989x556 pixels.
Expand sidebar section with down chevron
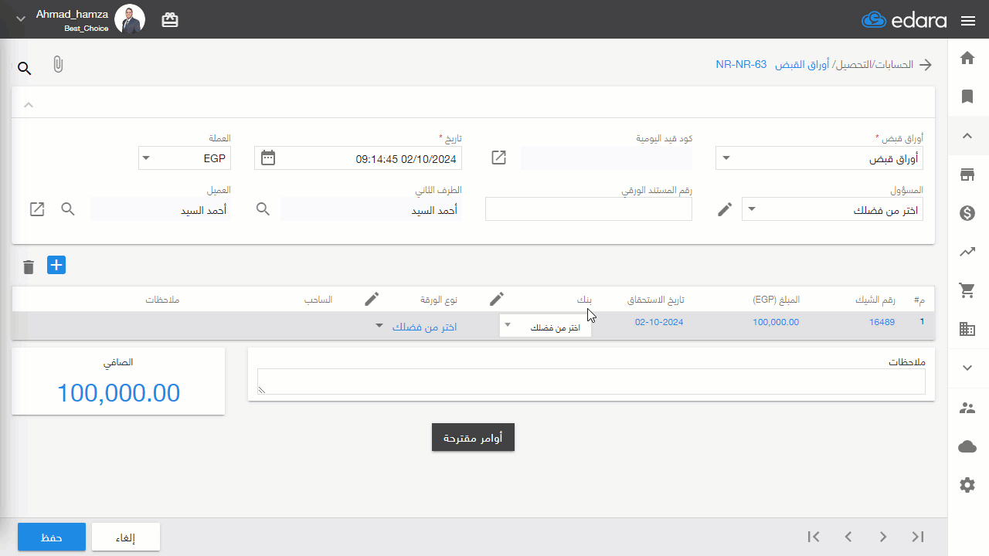pyautogui.click(x=967, y=368)
